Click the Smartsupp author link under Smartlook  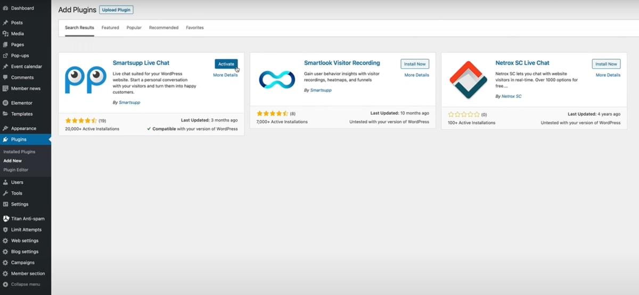tap(321, 91)
